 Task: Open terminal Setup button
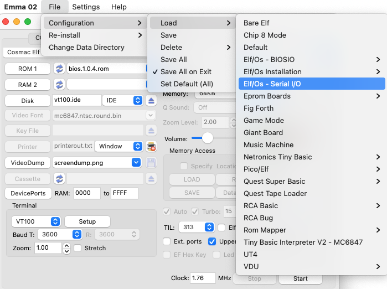point(87,221)
